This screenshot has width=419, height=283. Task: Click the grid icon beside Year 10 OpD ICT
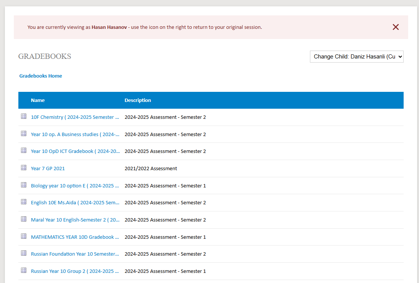pyautogui.click(x=24, y=151)
